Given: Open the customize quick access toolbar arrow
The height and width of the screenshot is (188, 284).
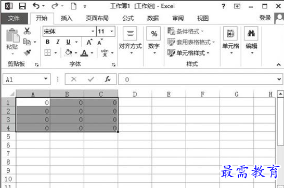Looking at the screenshot, I should 85,7.
